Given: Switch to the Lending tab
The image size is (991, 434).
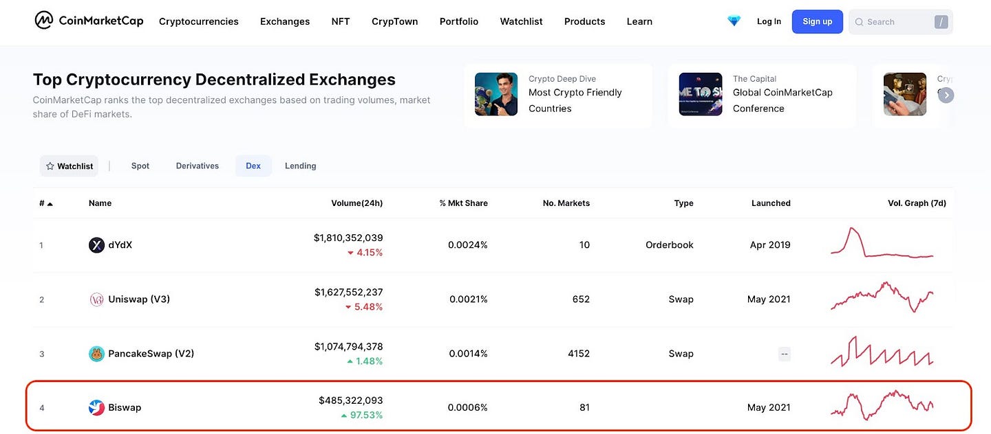Looking at the screenshot, I should pyautogui.click(x=301, y=166).
